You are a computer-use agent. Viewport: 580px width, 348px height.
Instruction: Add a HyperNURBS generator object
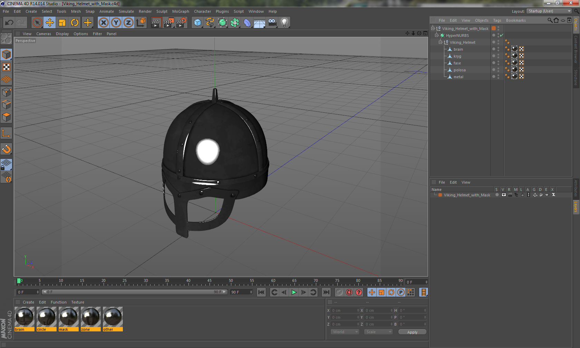click(222, 23)
